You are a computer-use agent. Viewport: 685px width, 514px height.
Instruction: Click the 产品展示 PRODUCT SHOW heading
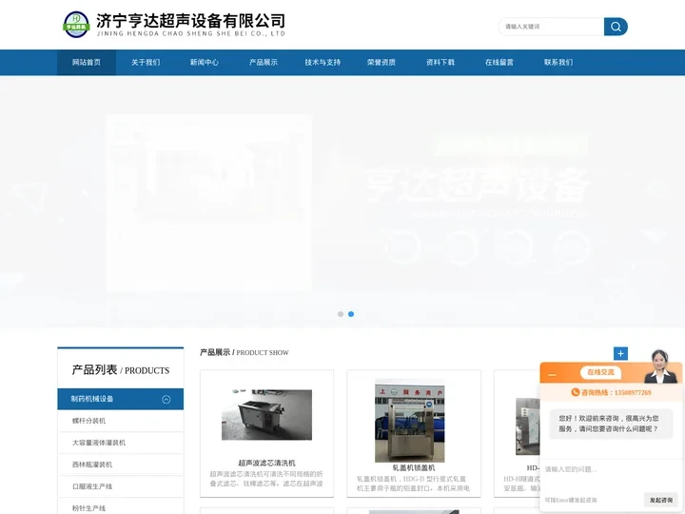point(245,352)
